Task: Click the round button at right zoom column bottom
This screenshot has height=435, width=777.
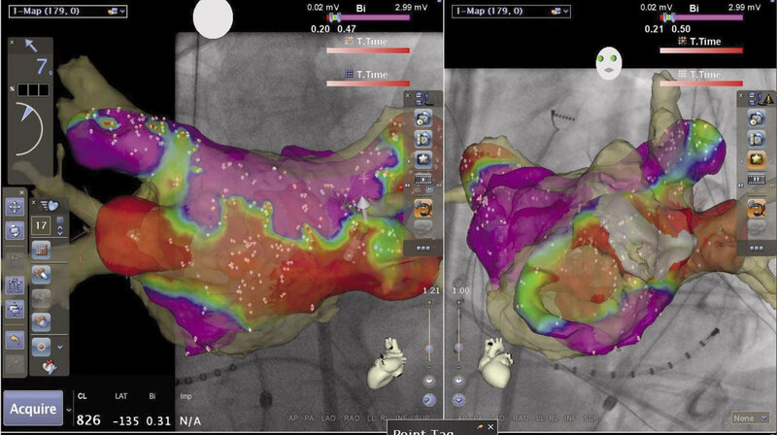Action: (458, 400)
